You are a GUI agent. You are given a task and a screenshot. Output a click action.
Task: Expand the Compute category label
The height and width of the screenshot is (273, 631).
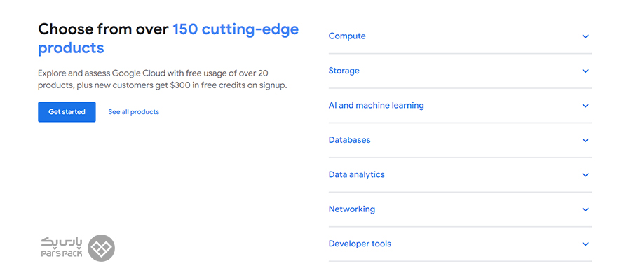347,36
